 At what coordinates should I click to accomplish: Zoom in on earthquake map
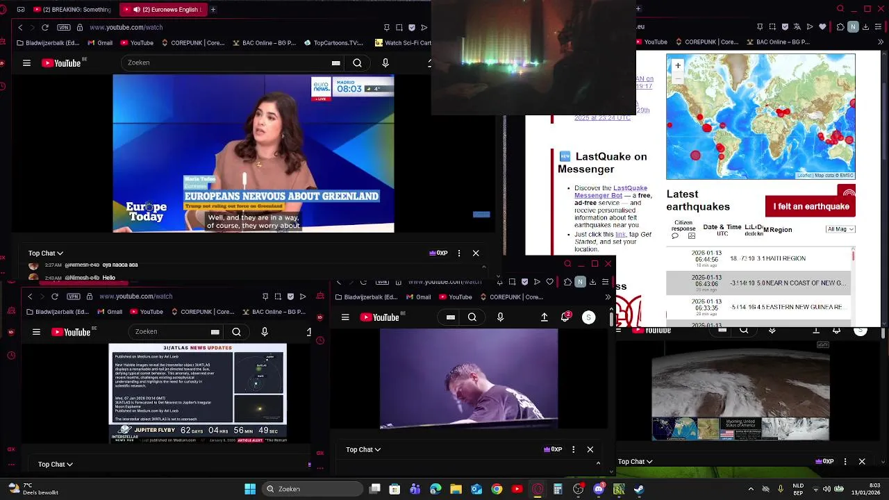[678, 65]
